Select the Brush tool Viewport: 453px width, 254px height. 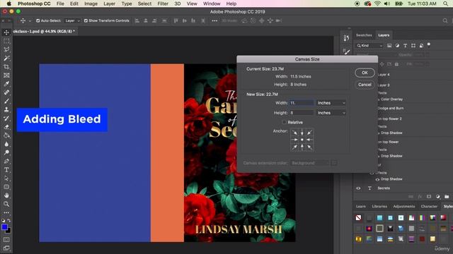click(6, 101)
